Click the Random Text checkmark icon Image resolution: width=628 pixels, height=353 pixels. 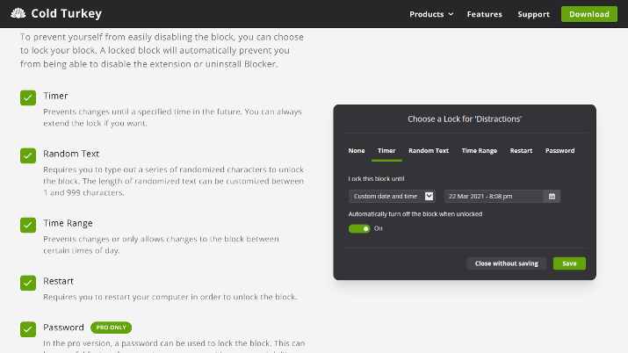[28, 155]
